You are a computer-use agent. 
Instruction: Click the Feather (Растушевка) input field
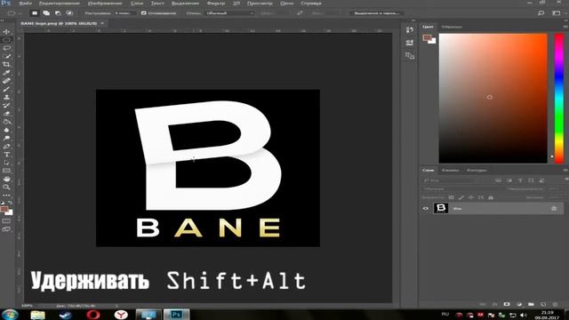tap(124, 13)
